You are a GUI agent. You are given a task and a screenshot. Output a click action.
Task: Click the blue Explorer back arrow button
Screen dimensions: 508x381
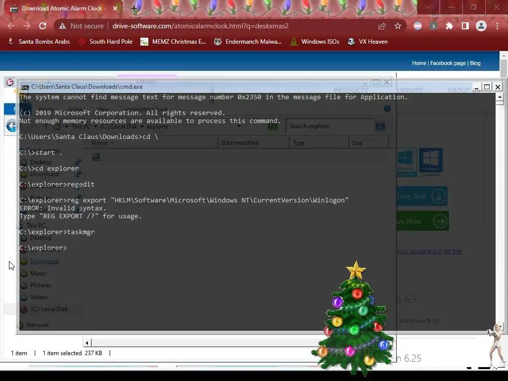(x=11, y=126)
